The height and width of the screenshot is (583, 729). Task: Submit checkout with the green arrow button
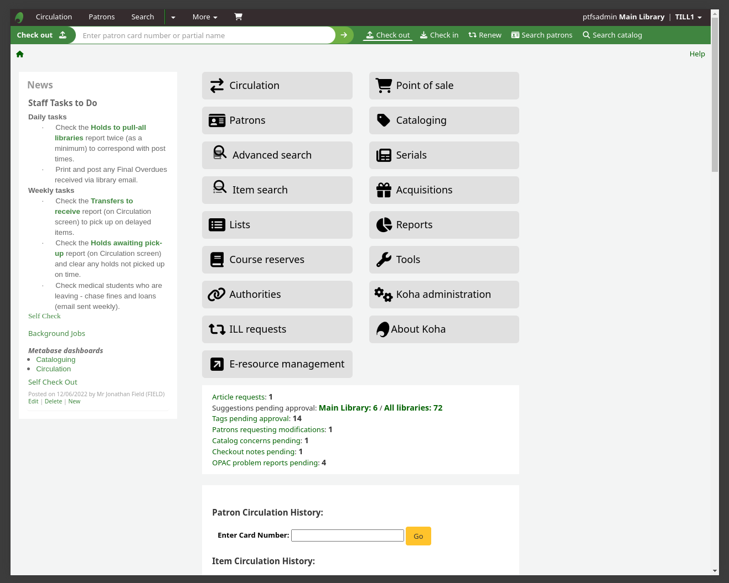pos(344,35)
